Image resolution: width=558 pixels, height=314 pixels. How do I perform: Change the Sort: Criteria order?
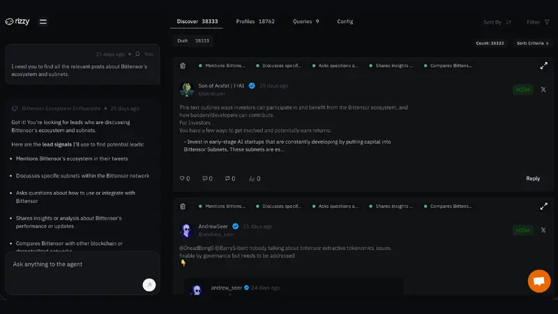tap(531, 43)
